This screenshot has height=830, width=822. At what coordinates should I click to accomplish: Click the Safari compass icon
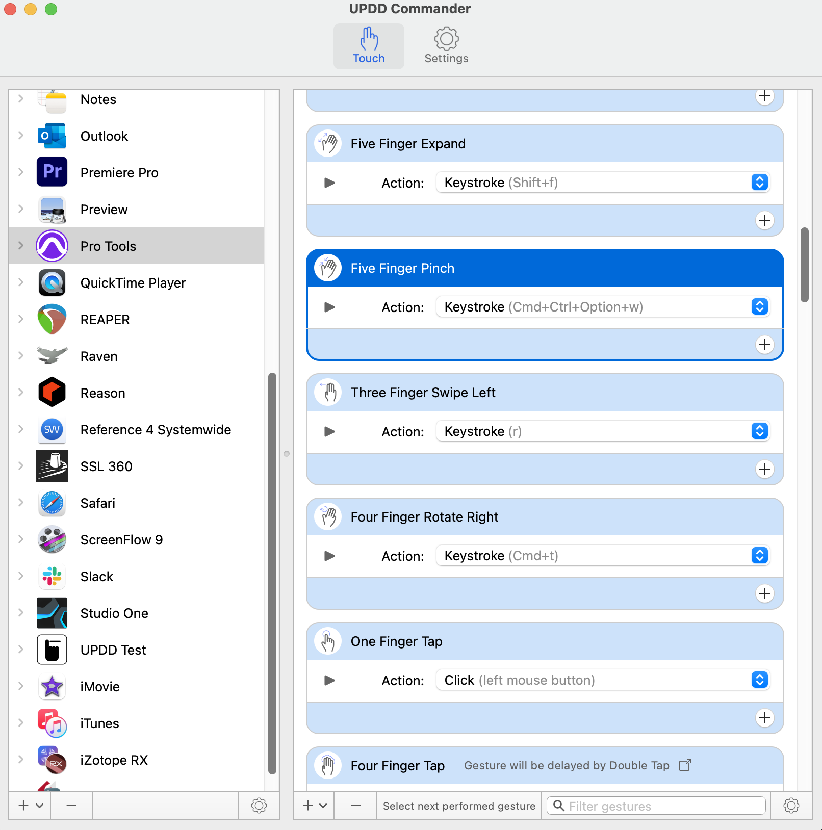[52, 503]
